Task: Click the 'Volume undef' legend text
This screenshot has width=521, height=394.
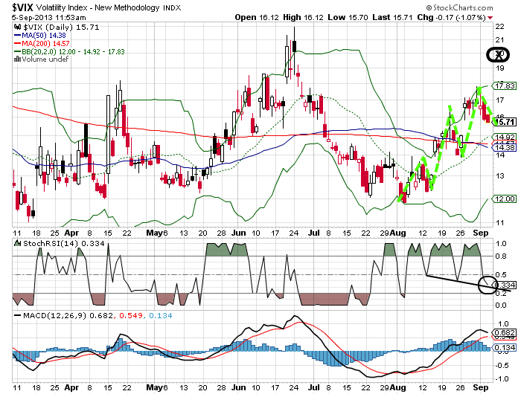Action: (x=45, y=59)
